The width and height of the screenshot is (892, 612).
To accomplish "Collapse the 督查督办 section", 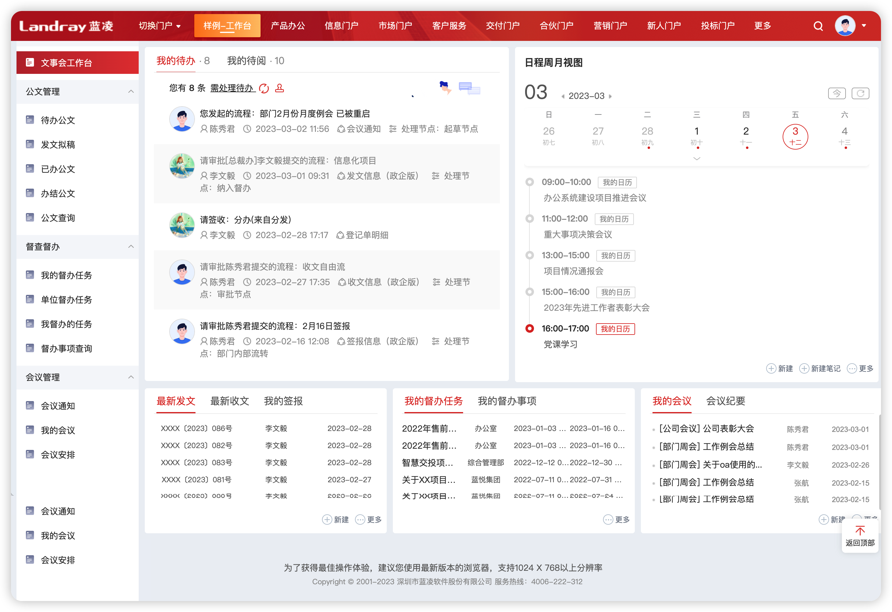I will (x=131, y=246).
